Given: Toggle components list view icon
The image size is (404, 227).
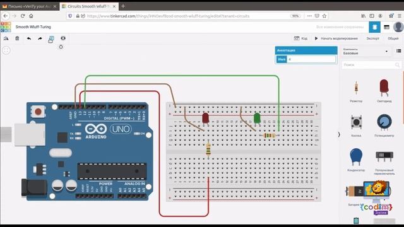Looking at the screenshot, I should [x=398, y=51].
